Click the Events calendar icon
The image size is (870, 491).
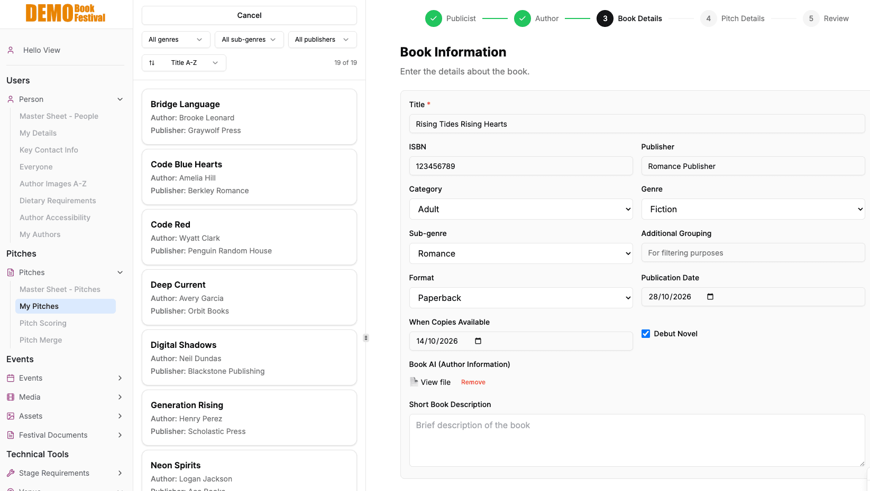10,378
